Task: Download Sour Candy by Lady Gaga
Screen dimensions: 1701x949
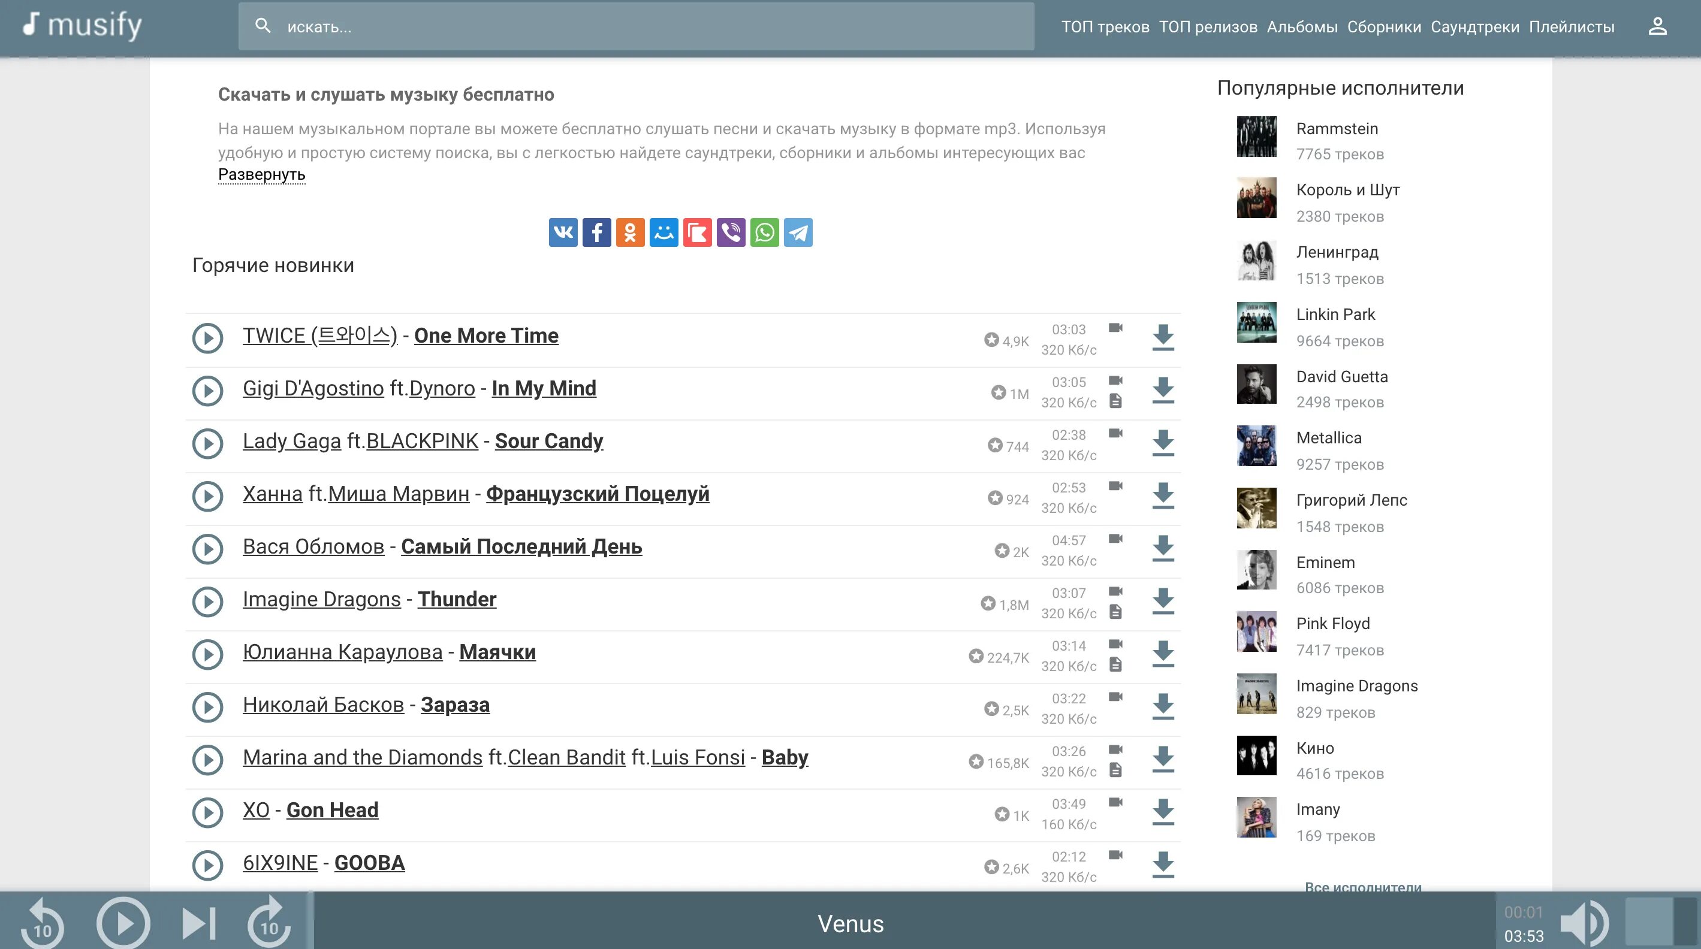Action: pyautogui.click(x=1163, y=442)
